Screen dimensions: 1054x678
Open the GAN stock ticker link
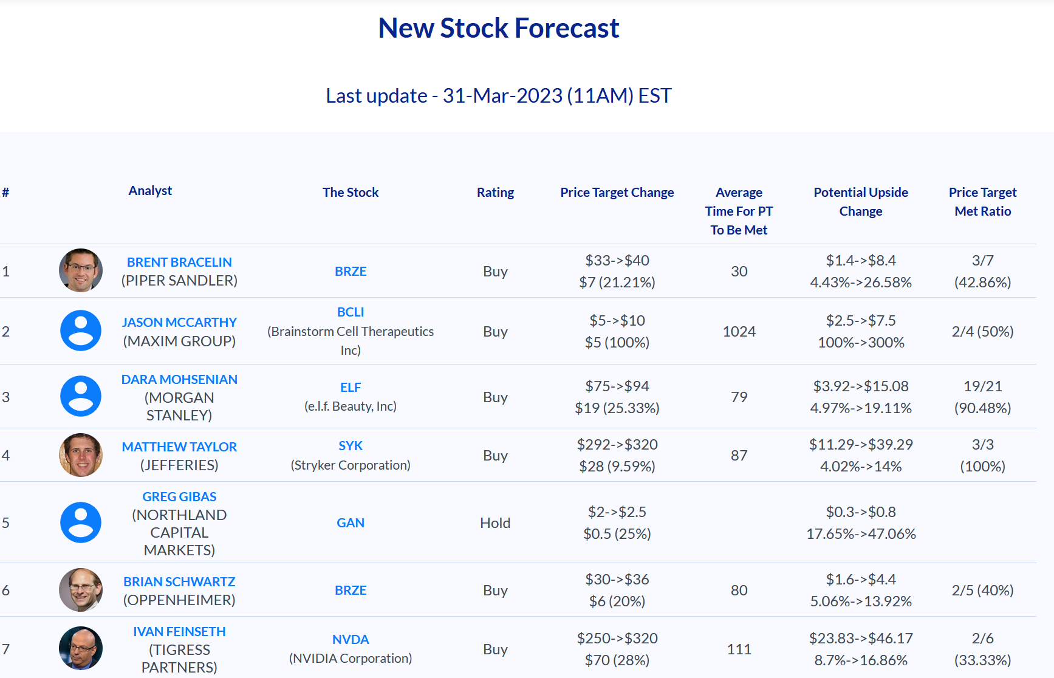351,522
